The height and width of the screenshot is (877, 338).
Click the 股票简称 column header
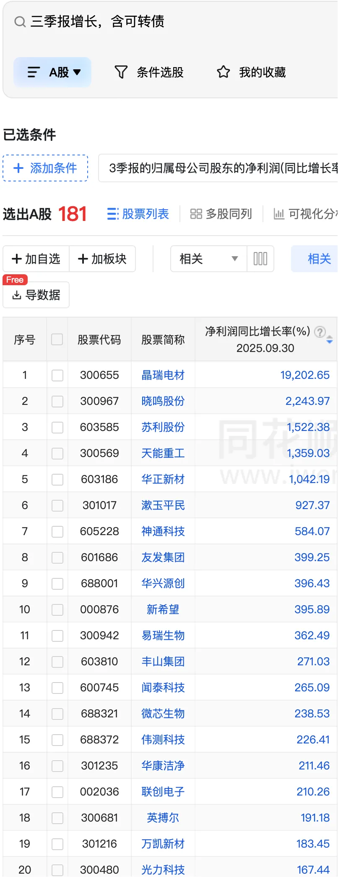tap(163, 340)
